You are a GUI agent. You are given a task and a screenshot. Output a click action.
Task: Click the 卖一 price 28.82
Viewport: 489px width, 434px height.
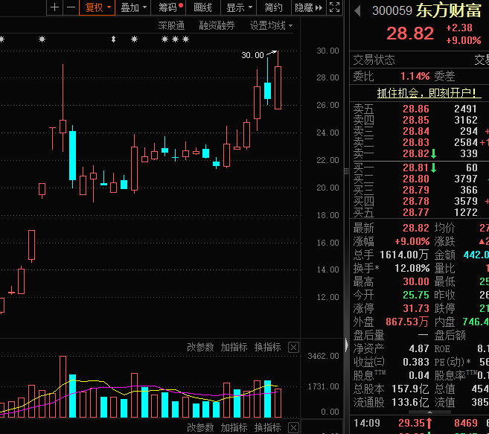coord(416,153)
